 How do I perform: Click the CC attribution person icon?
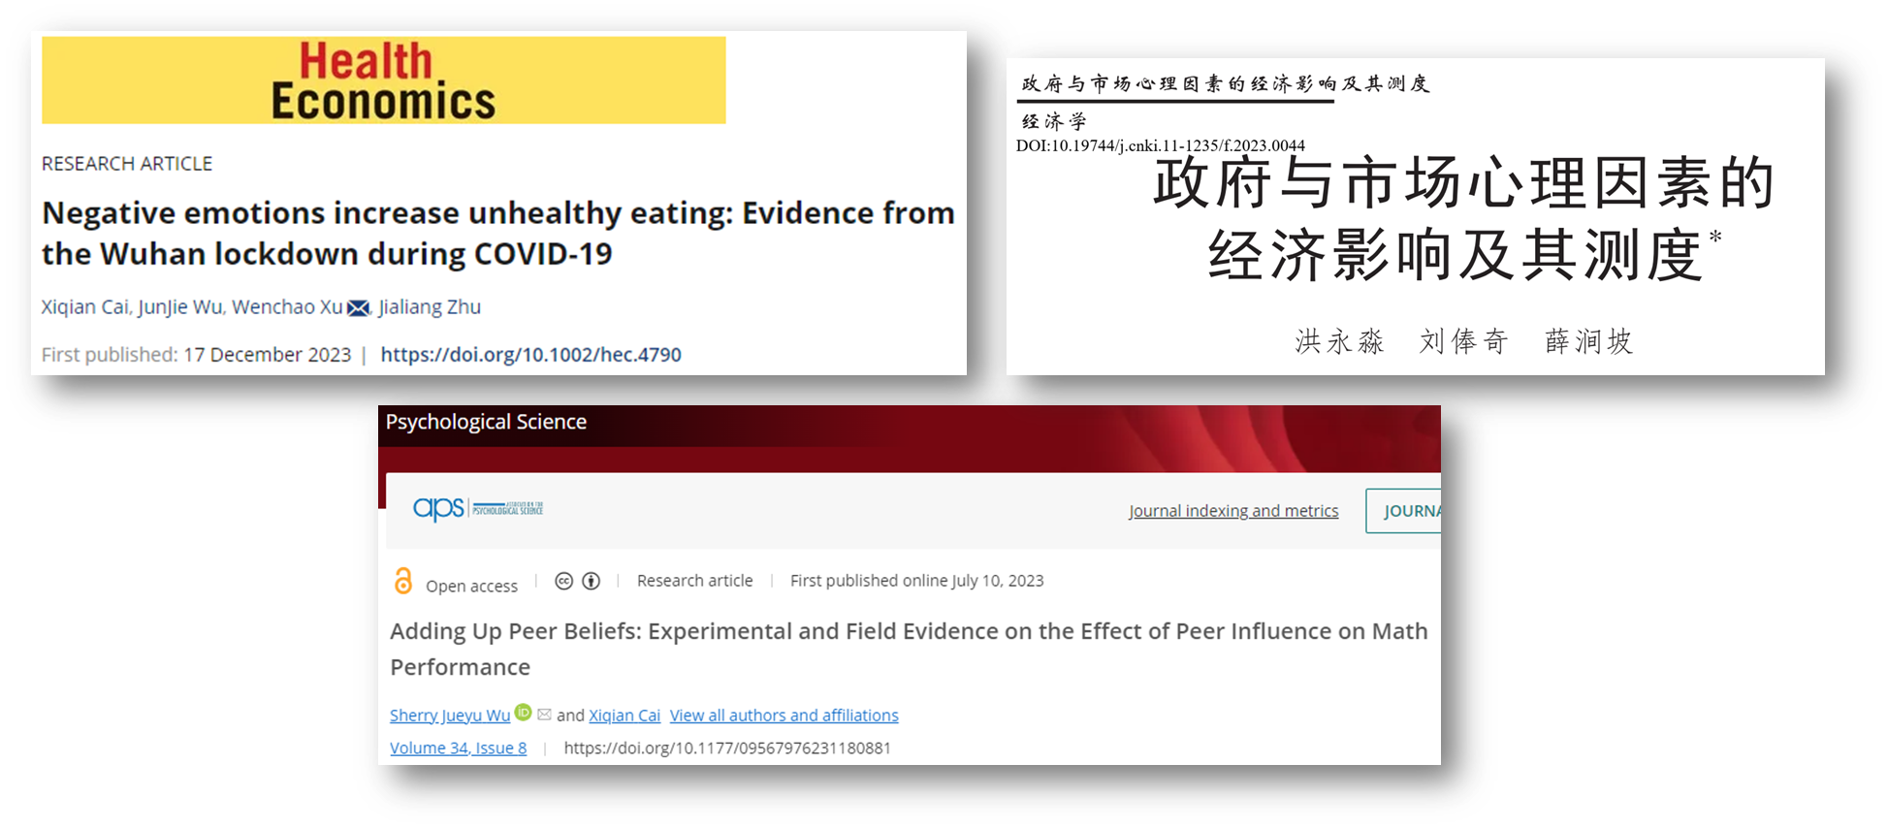(x=591, y=581)
